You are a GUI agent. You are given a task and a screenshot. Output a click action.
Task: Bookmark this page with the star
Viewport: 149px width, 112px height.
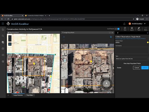click(133, 19)
